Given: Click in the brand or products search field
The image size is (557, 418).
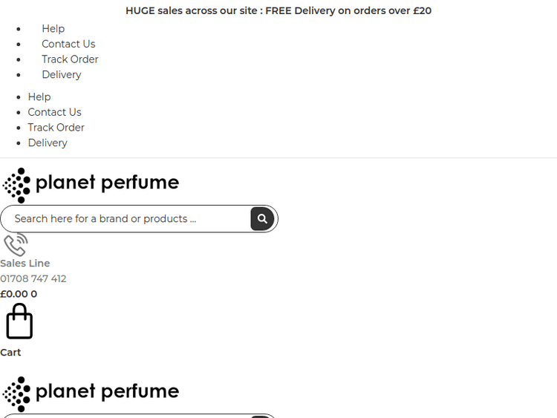Looking at the screenshot, I should tap(126, 219).
